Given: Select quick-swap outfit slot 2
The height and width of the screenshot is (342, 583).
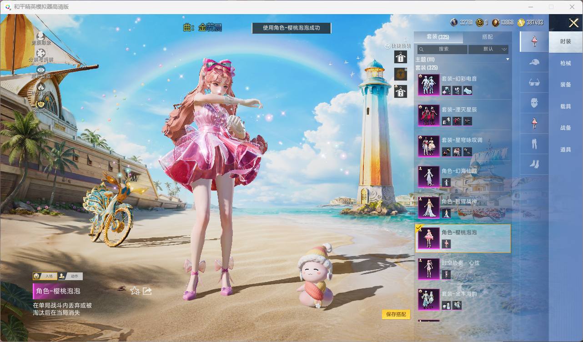Looking at the screenshot, I should click(x=401, y=91).
